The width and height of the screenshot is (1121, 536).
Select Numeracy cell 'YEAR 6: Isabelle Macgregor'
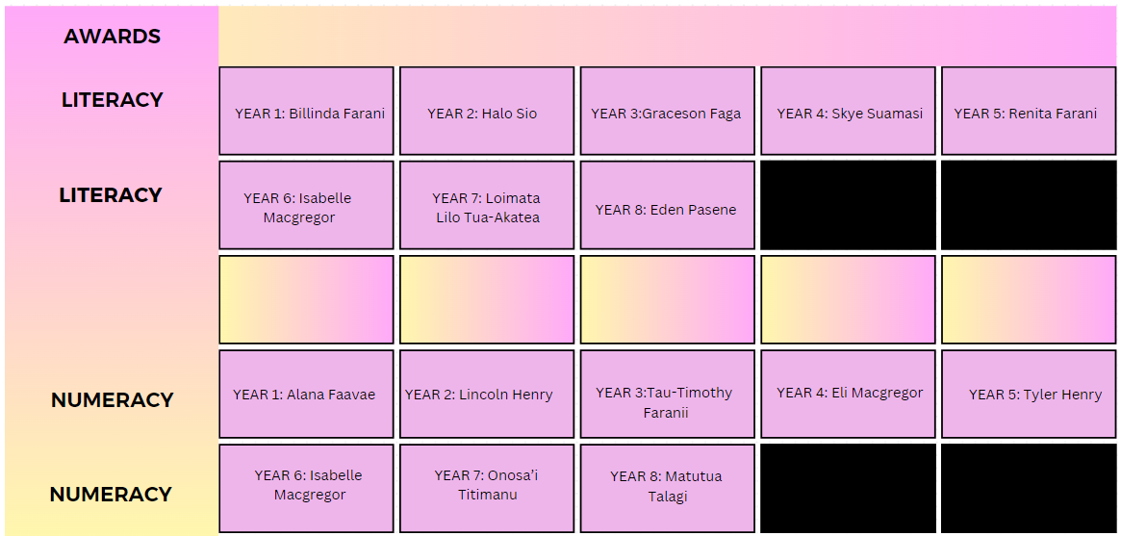(306, 488)
